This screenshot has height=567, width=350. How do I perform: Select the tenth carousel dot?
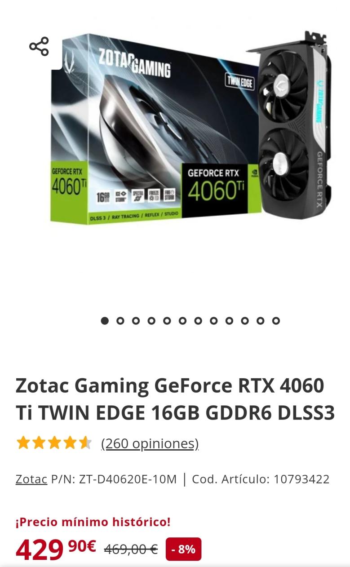[x=245, y=321]
